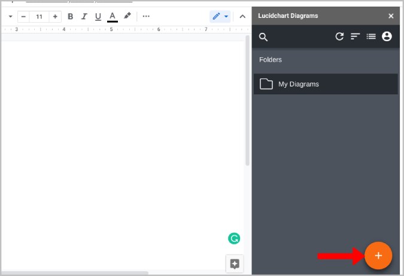Collapse the toolbar with the up chevron
The height and width of the screenshot is (276, 404).
pos(242,16)
